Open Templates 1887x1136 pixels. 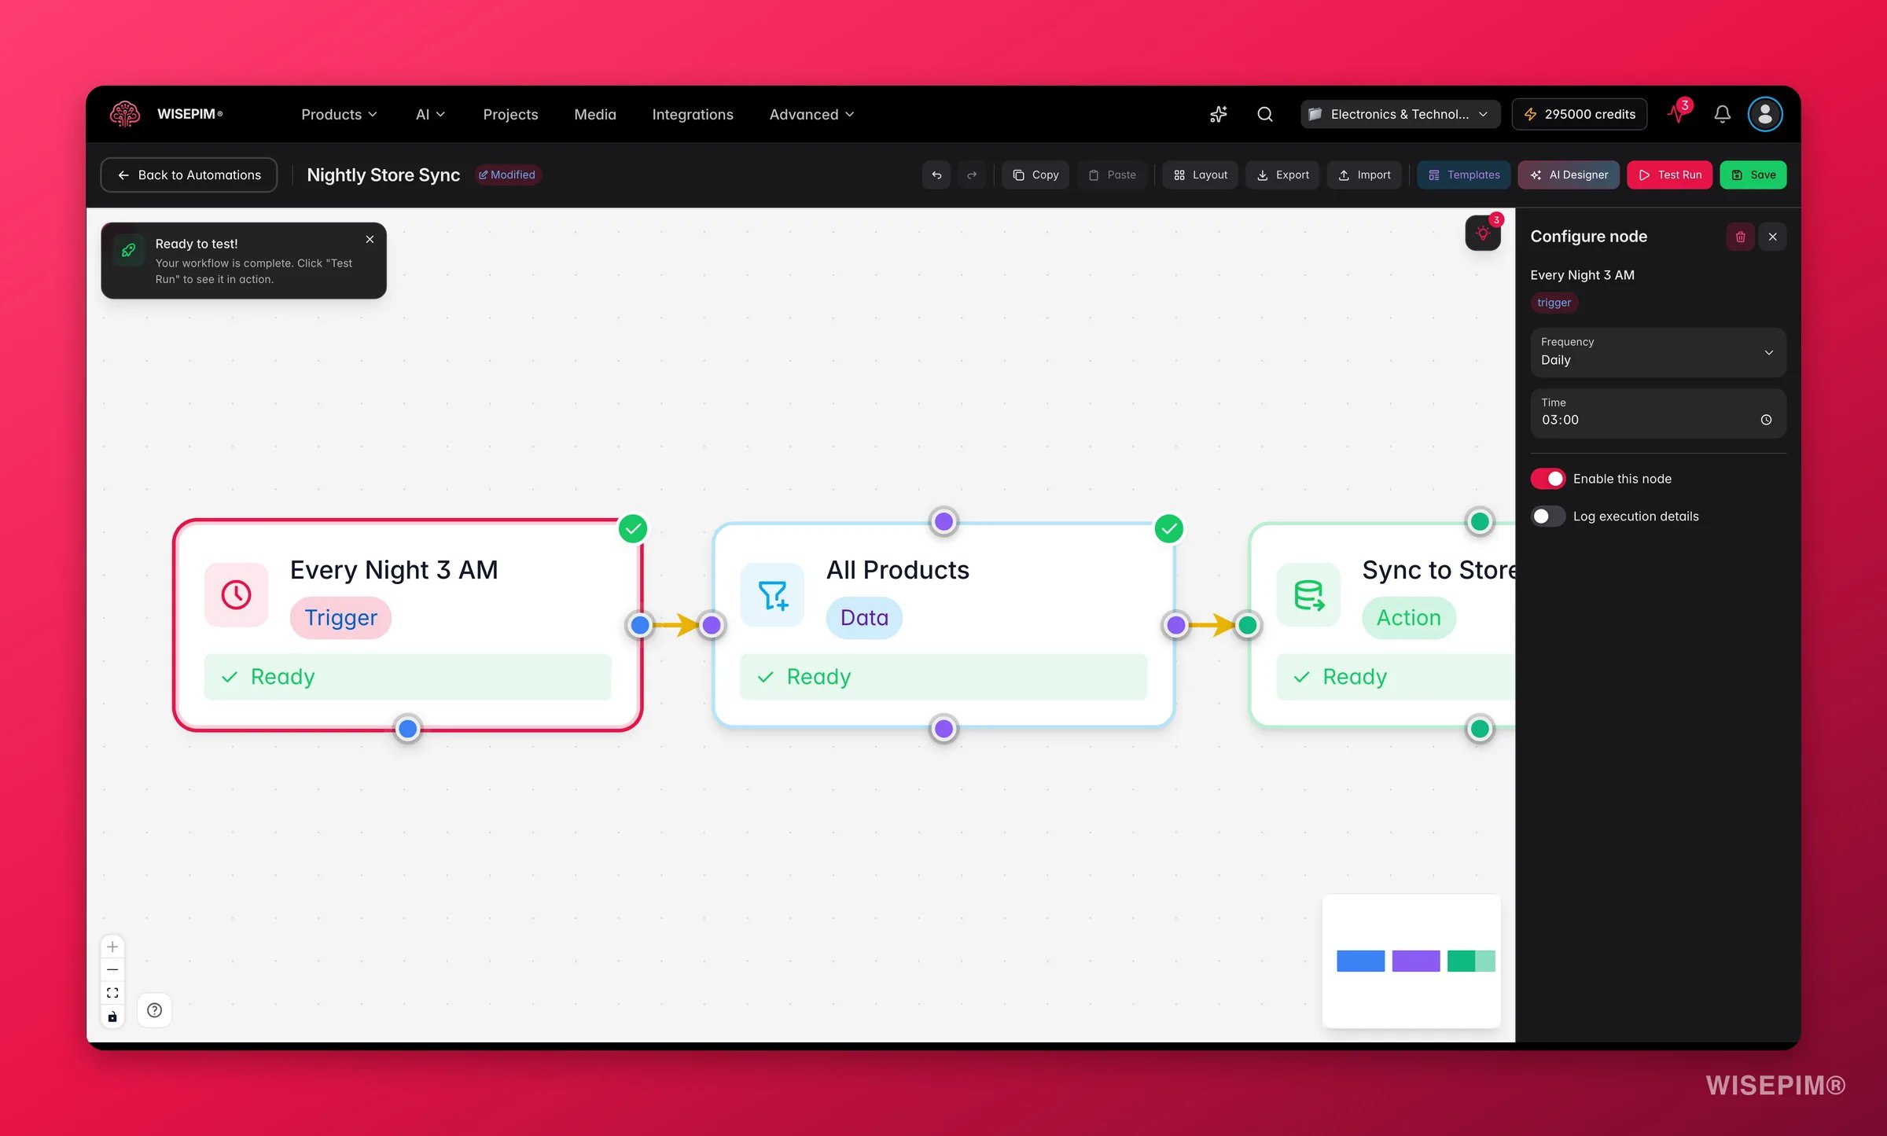click(x=1463, y=175)
